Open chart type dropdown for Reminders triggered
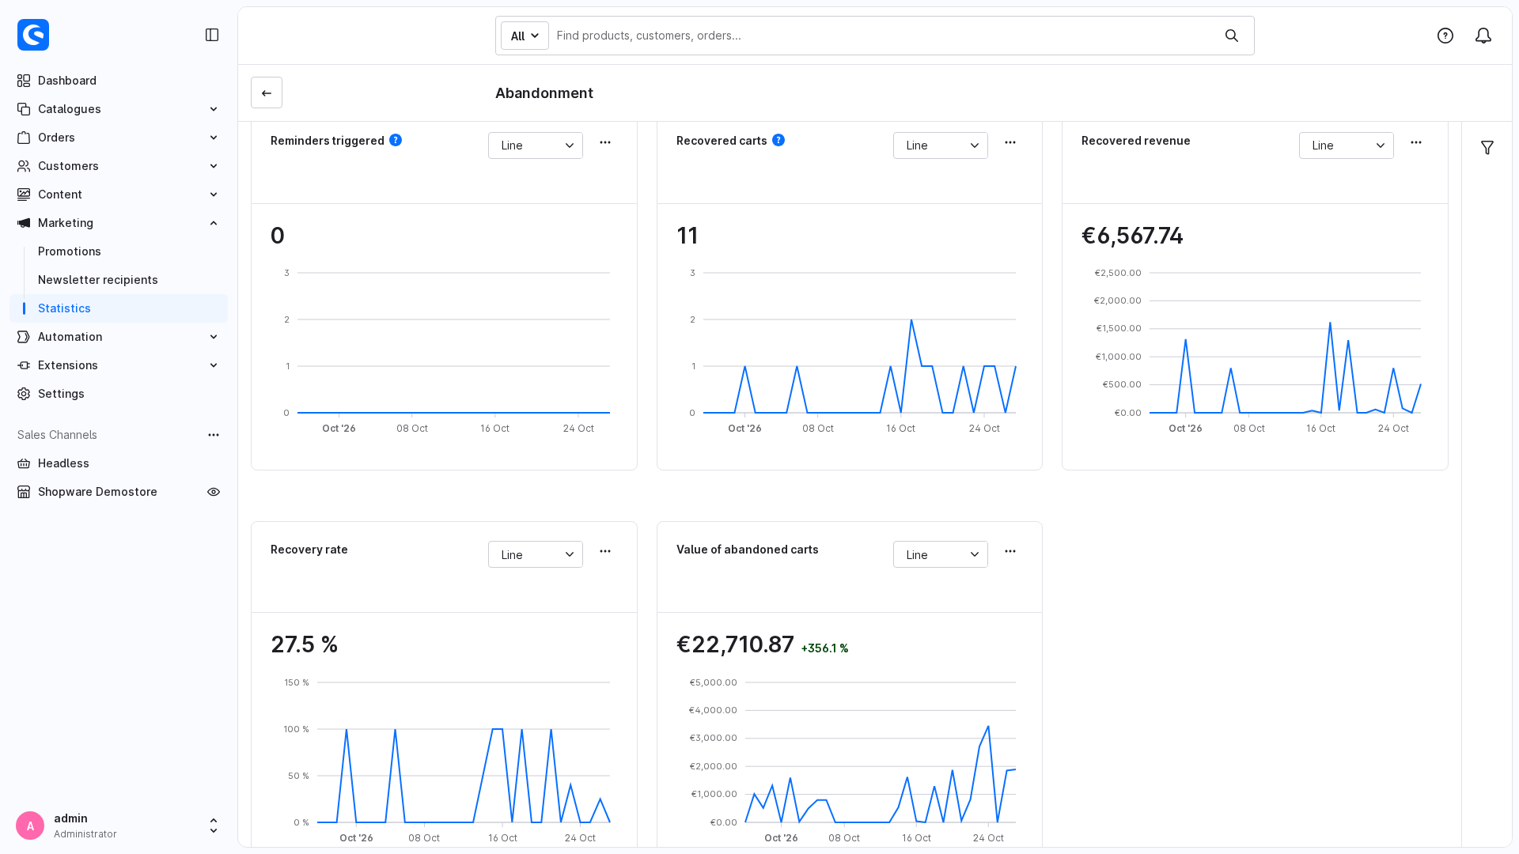1519x854 pixels. [536, 145]
